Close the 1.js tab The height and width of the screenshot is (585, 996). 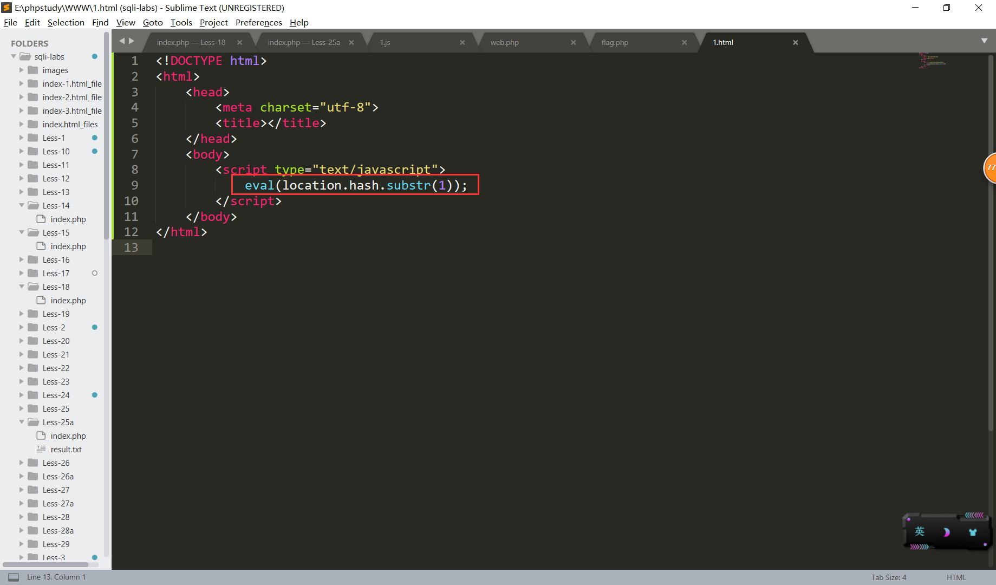462,43
